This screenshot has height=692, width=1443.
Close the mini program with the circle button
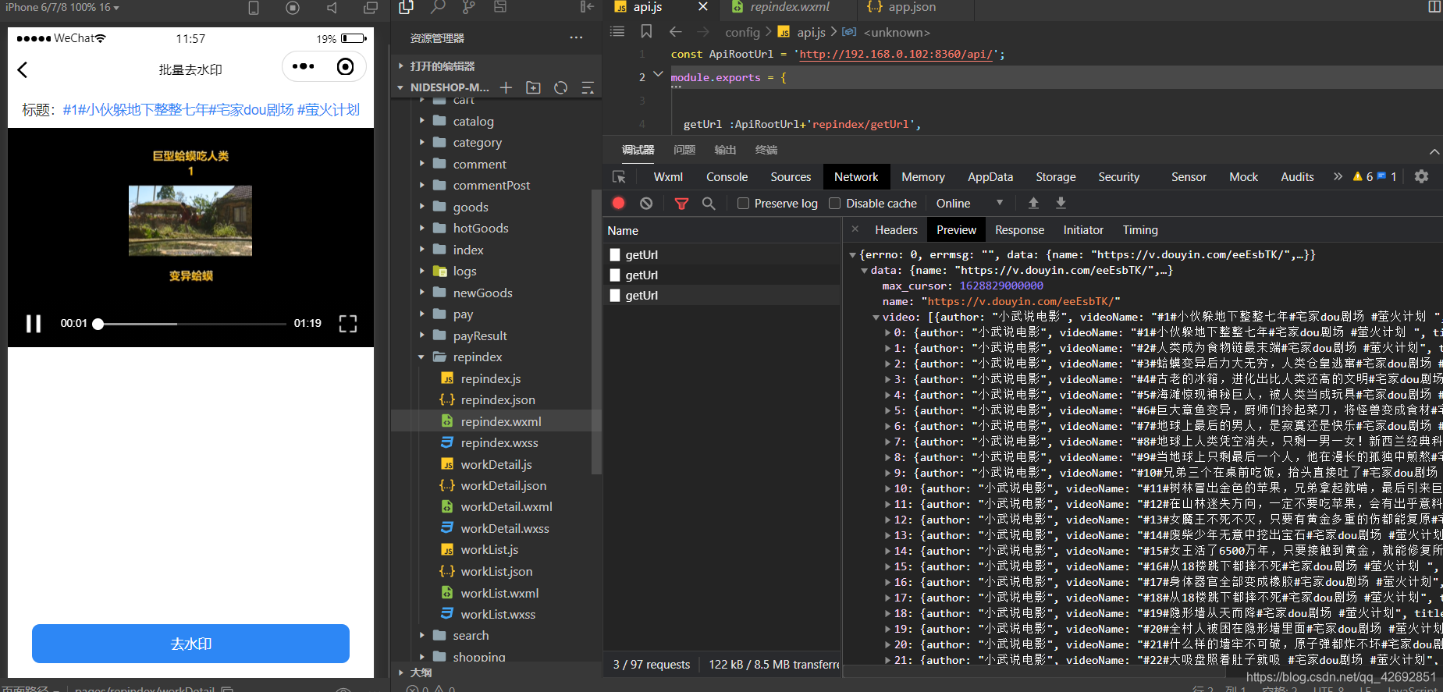coord(345,66)
